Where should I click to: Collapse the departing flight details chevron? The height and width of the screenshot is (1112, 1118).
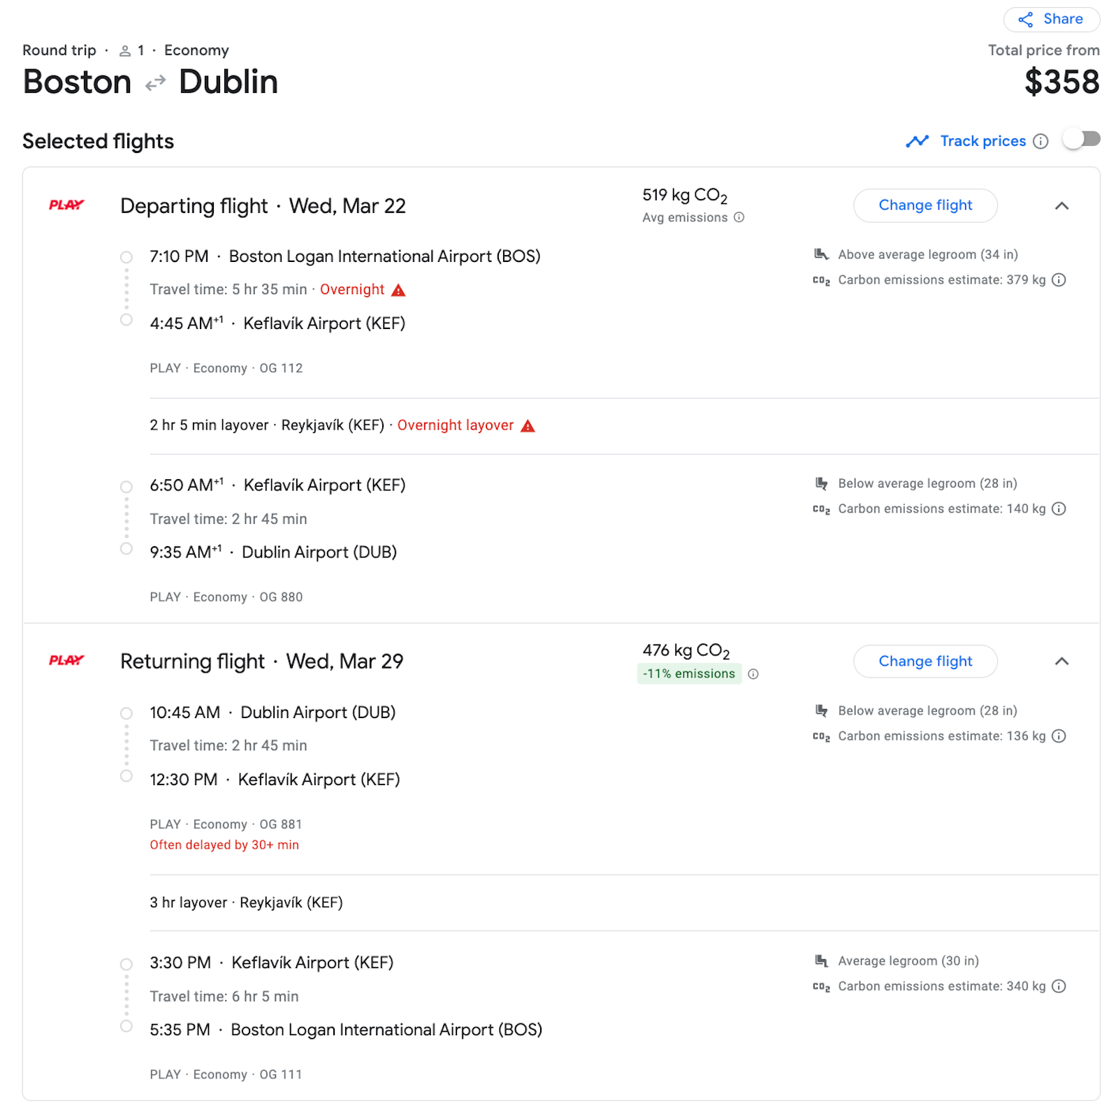point(1061,205)
